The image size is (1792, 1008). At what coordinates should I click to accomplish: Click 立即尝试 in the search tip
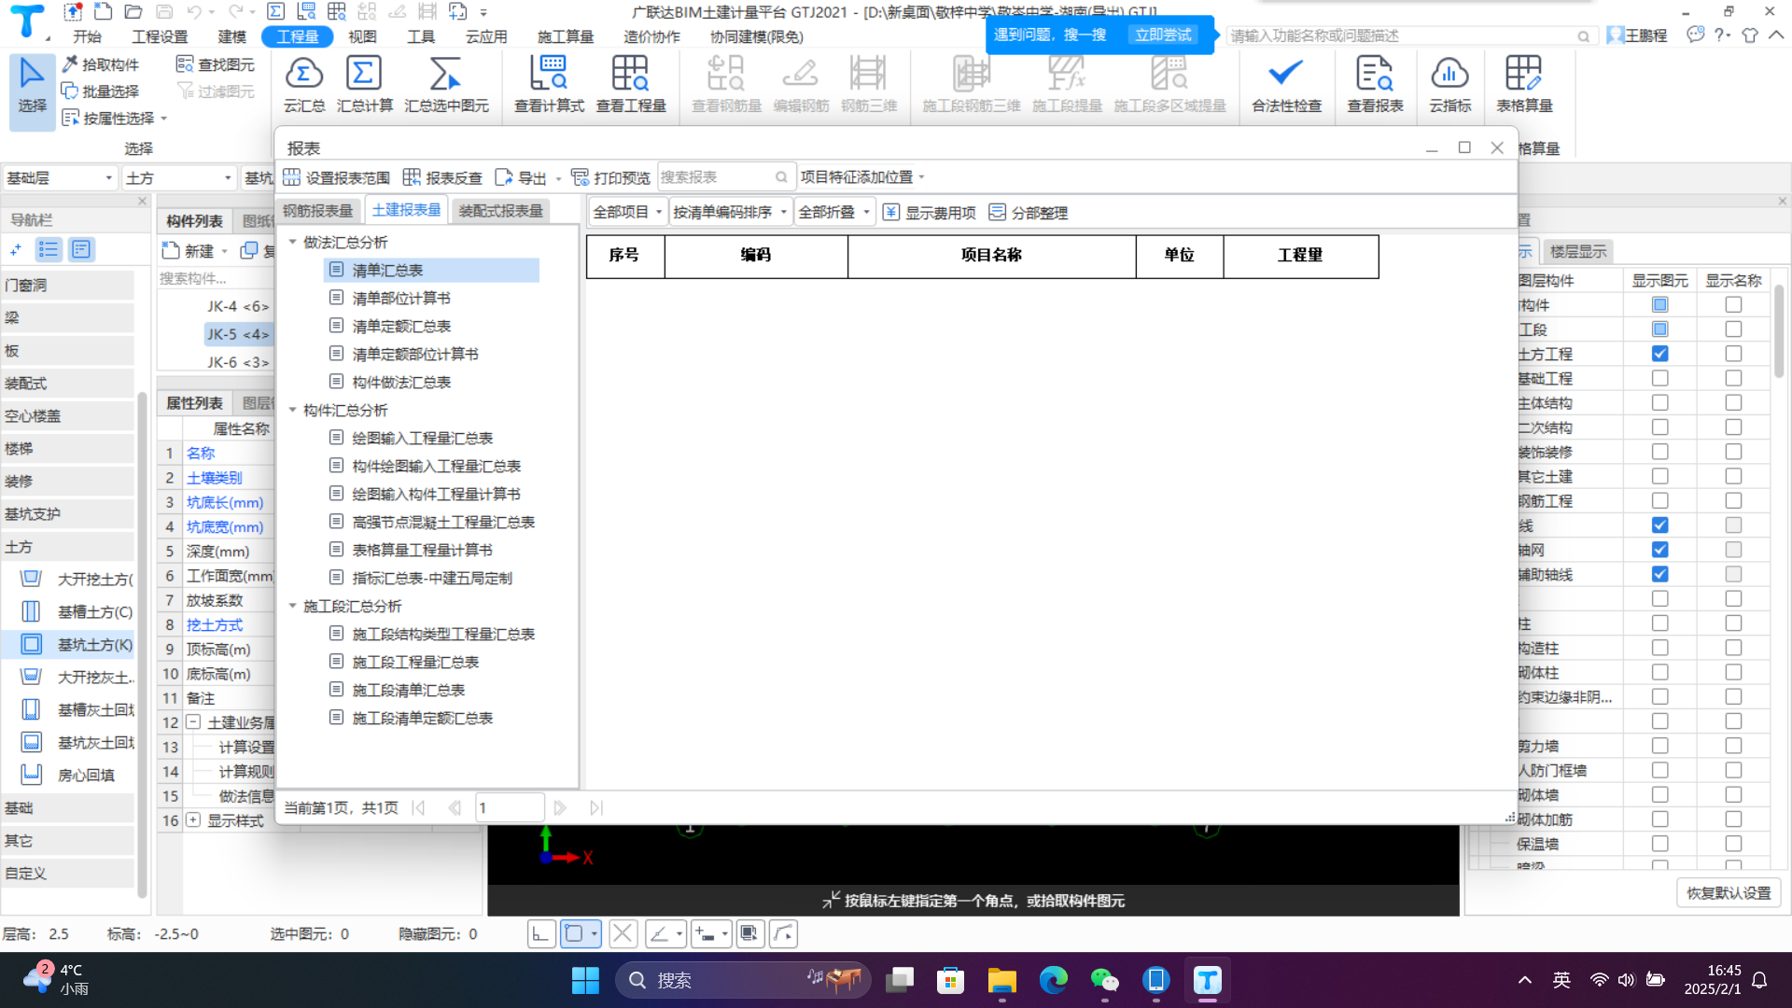[1163, 35]
